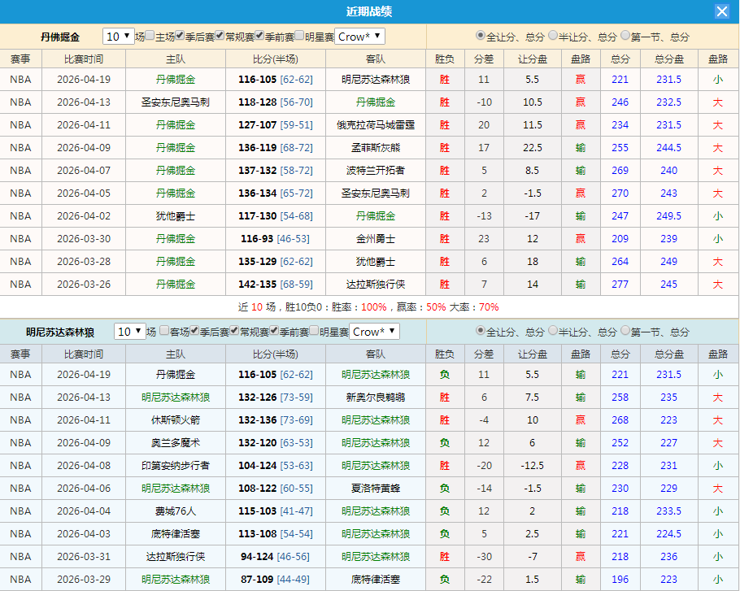Click the blue X close icon on 近期战绩
The width and height of the screenshot is (740, 591).
click(x=722, y=11)
